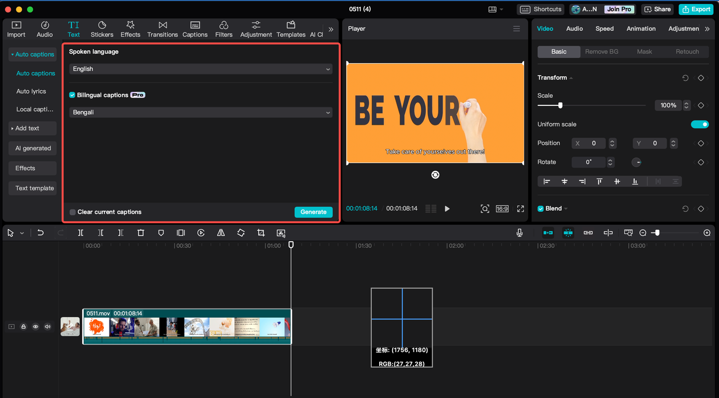Click the mirror flip icon

coord(221,233)
